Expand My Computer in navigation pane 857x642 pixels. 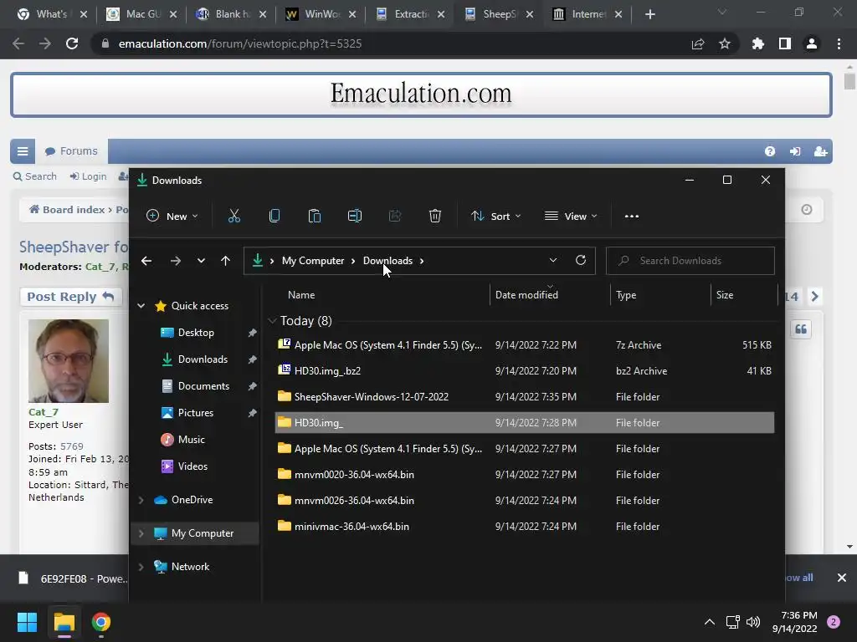141,532
